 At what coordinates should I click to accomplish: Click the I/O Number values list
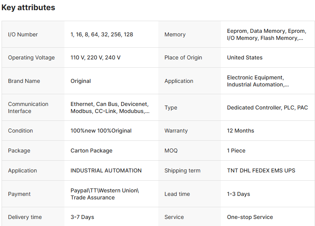tap(102, 34)
